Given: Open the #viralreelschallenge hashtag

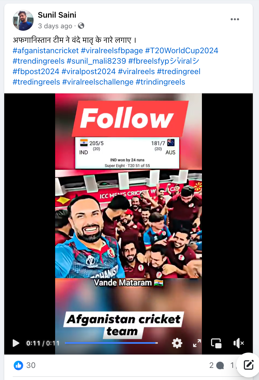Looking at the screenshot, I should point(98,82).
